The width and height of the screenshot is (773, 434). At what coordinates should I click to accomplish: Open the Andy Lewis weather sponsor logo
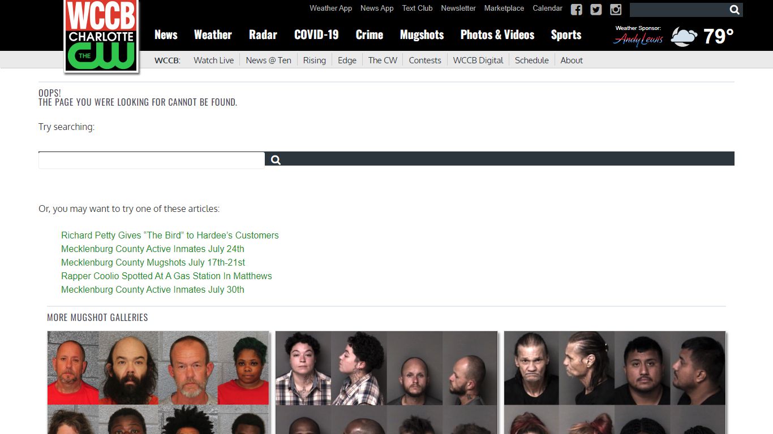pyautogui.click(x=638, y=38)
